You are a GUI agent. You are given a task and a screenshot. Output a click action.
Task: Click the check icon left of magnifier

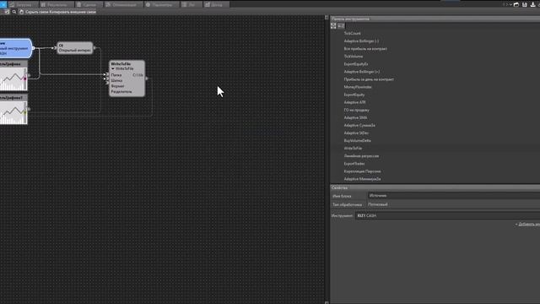[7, 12]
